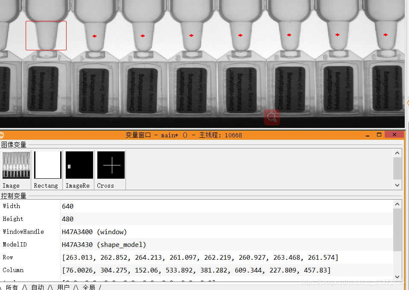The width and height of the screenshot is (409, 290).
Task: Click the value H47A3430 (shape_model)
Action: click(104, 245)
